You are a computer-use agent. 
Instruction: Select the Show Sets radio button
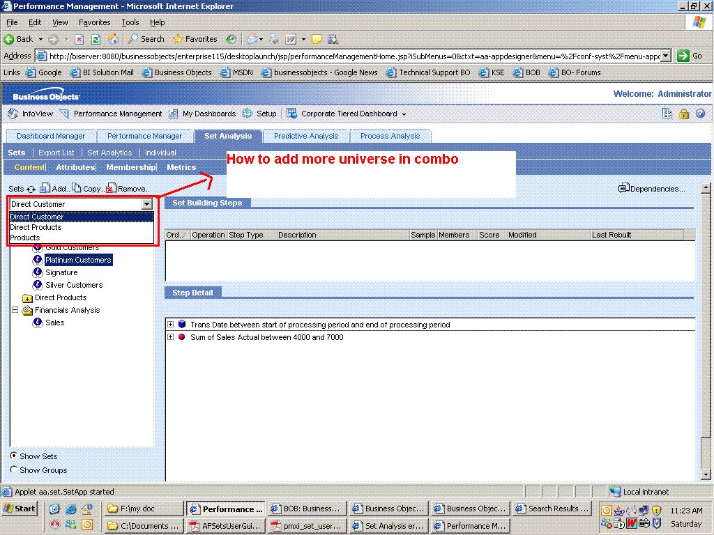point(13,456)
